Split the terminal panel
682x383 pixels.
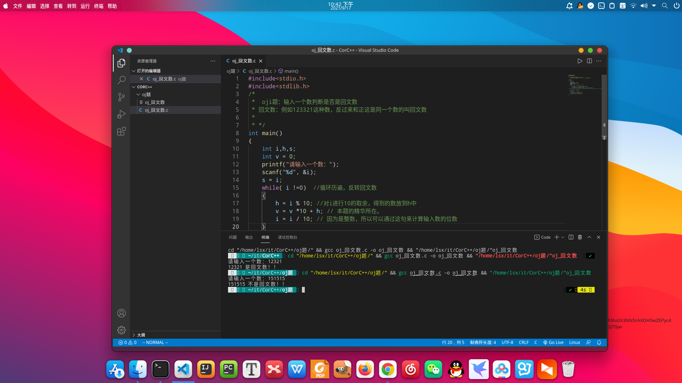click(571, 237)
